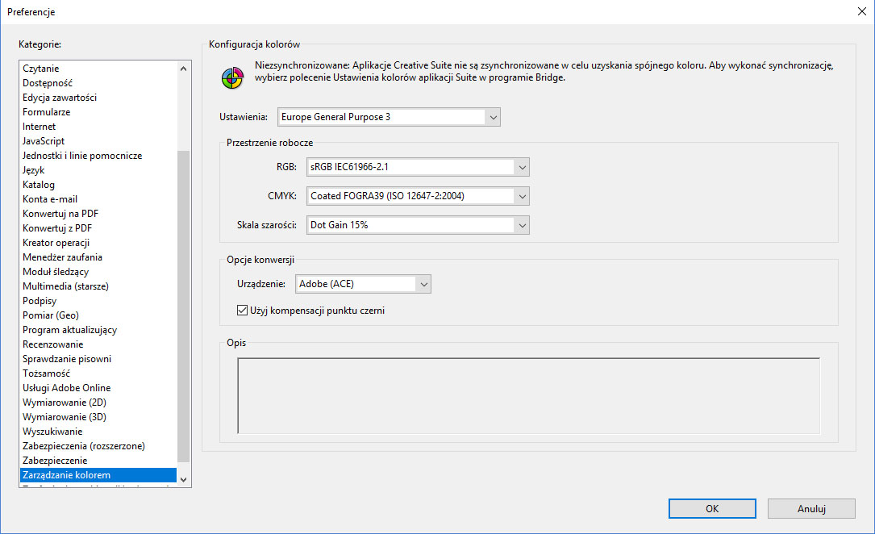Select Pomiar (Geo) category
Viewport: 875px width, 534px height.
(98, 315)
